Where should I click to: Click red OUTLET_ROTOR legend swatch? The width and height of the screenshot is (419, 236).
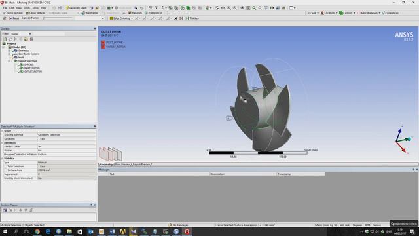103,47
